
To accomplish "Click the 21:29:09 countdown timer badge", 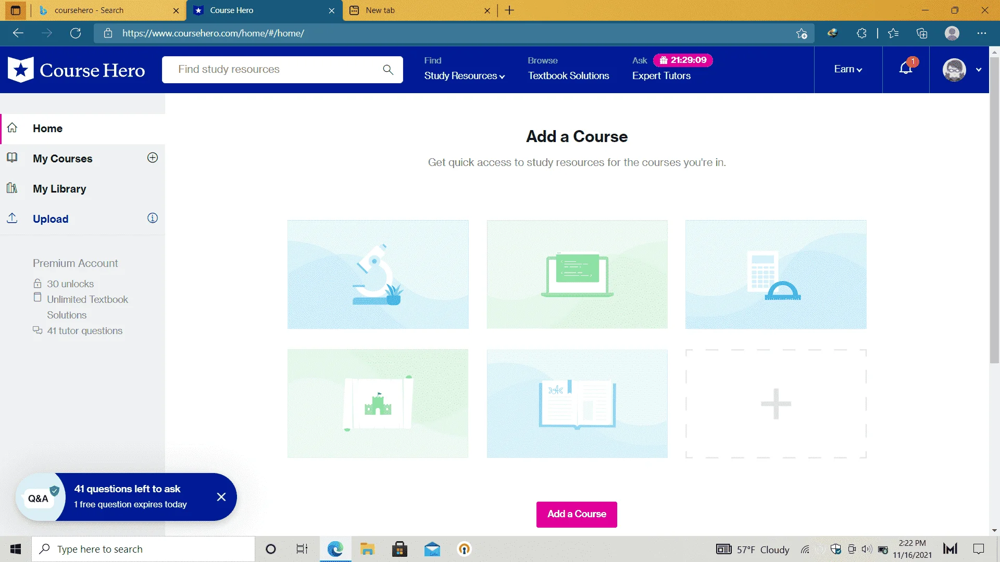I will pos(683,60).
